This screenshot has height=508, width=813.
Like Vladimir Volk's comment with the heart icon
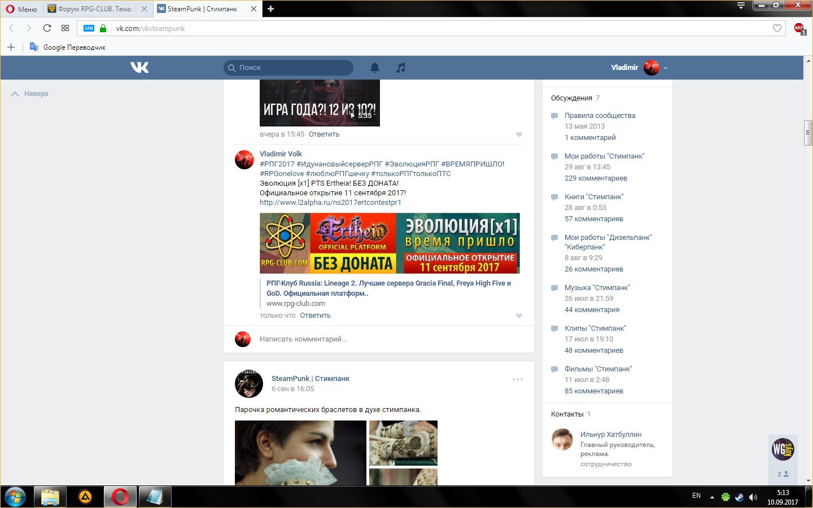pos(519,316)
